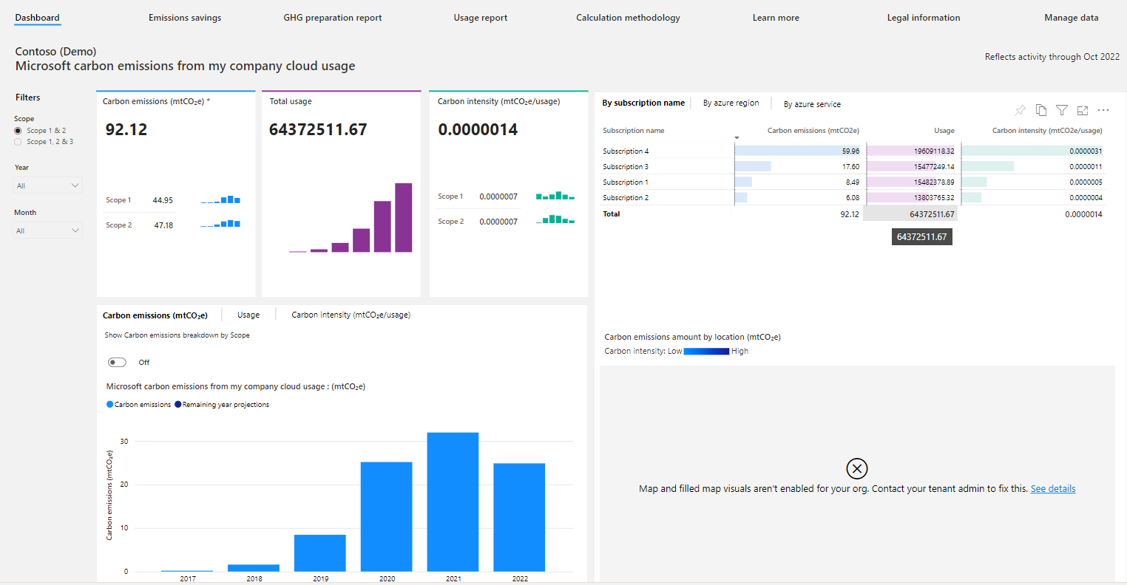Select the Scope 1 & 2 radio button
This screenshot has width=1127, height=585.
(17, 131)
